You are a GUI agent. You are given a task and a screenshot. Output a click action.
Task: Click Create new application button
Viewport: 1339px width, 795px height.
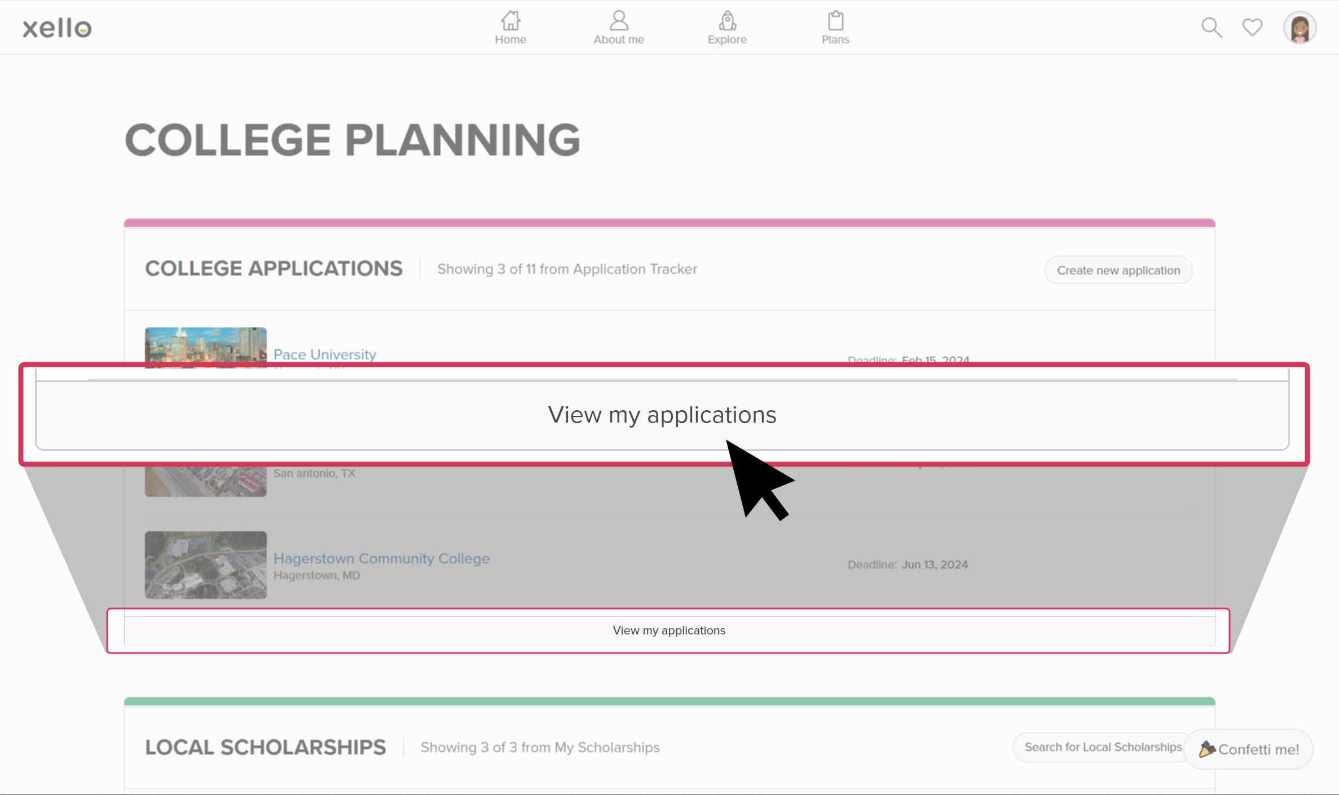(x=1118, y=270)
